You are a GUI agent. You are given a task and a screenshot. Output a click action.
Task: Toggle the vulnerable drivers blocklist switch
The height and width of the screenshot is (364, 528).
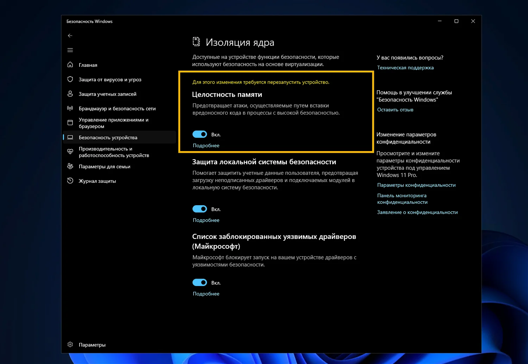click(200, 282)
